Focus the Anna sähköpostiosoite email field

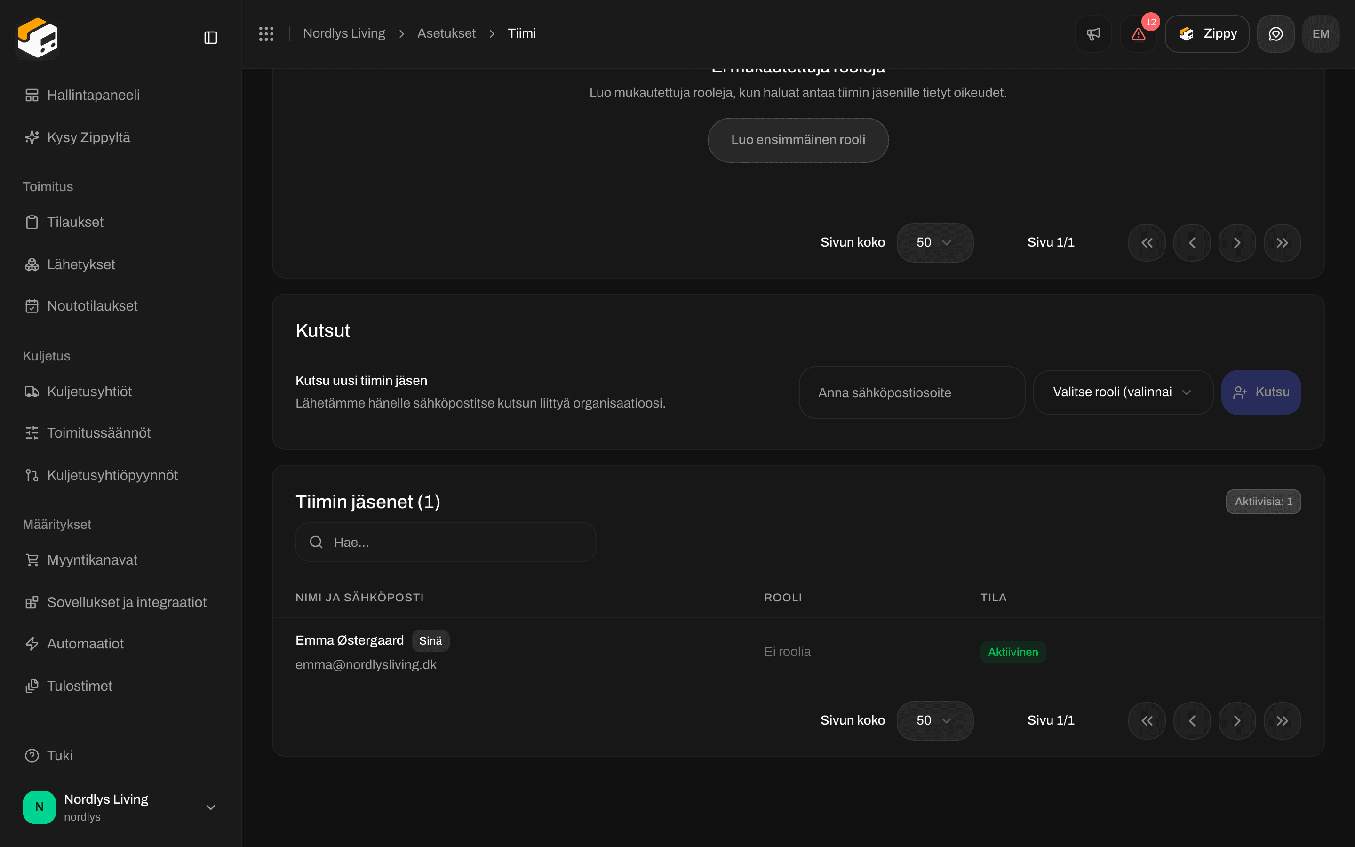click(911, 392)
